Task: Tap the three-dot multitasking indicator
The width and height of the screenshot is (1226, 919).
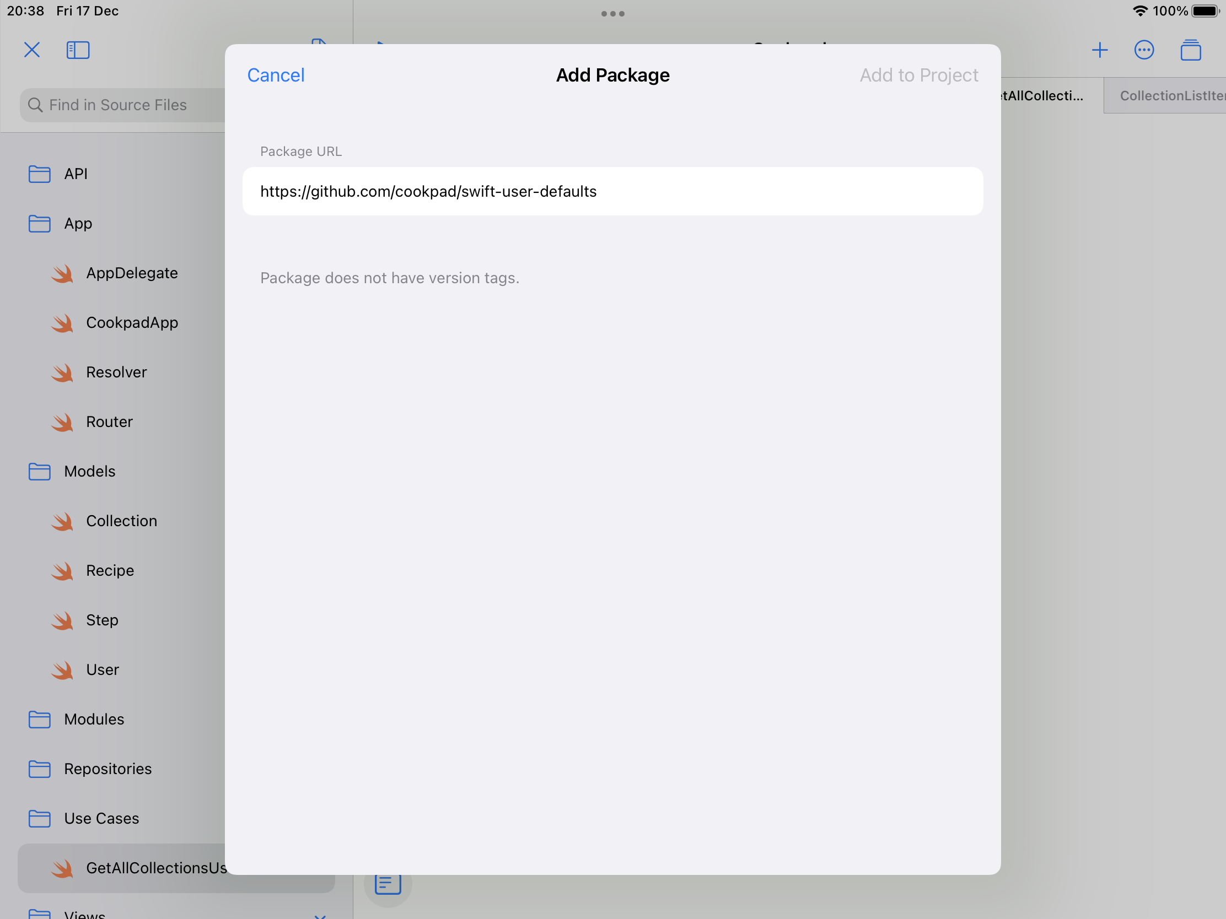Action: pyautogui.click(x=612, y=13)
